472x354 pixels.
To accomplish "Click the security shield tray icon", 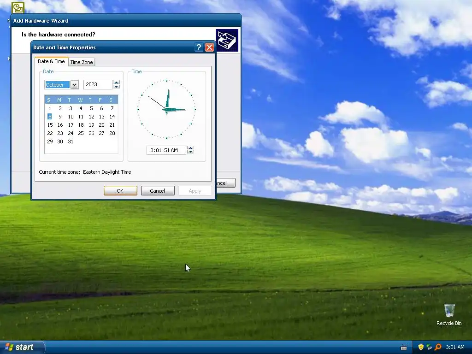I will (421, 347).
